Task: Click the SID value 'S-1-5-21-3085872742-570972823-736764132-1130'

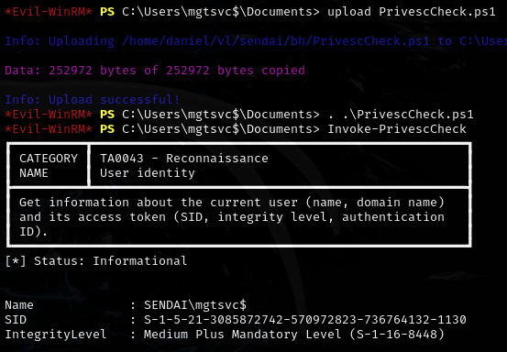Action: click(305, 320)
